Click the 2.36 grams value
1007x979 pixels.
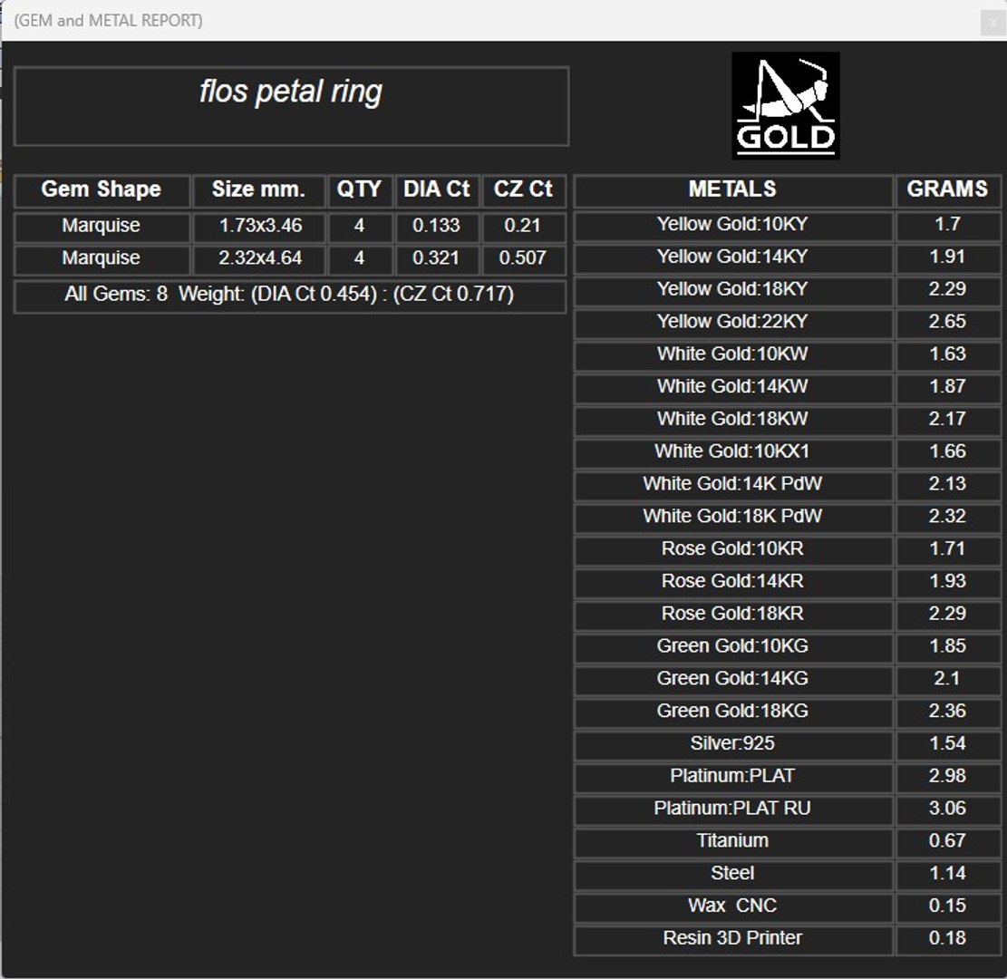coord(947,712)
